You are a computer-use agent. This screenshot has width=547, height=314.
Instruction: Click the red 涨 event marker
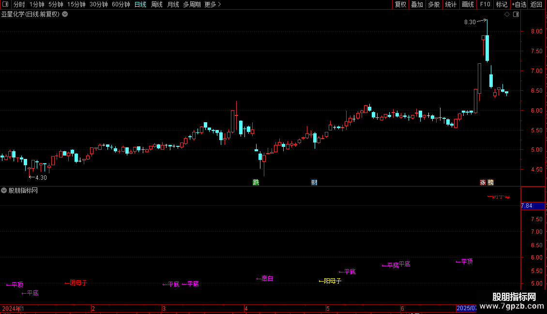pos(483,183)
